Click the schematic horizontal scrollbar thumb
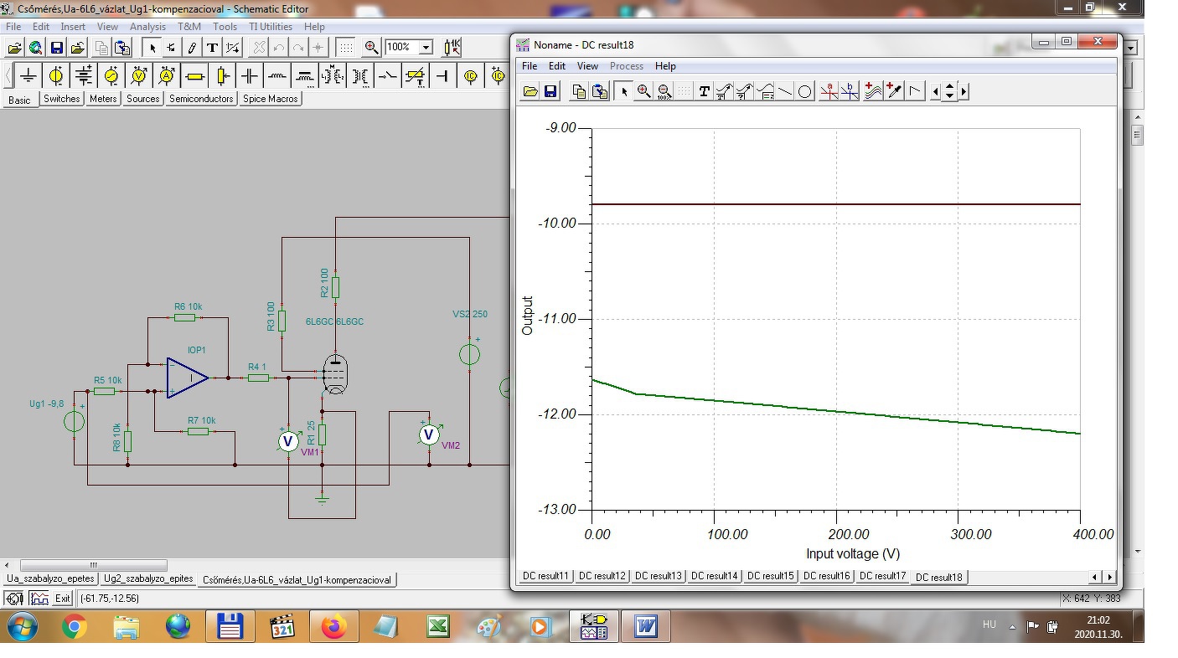The width and height of the screenshot is (1178, 658). [93, 565]
